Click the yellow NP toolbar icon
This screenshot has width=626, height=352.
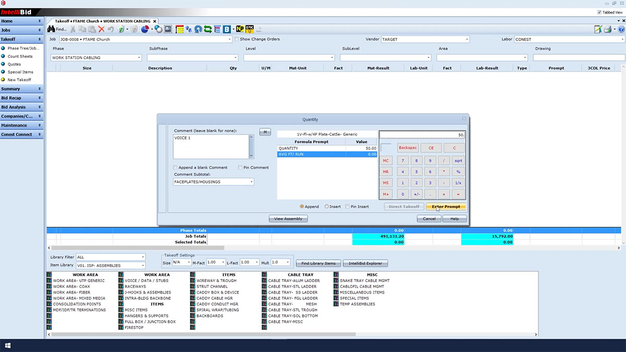click(240, 29)
